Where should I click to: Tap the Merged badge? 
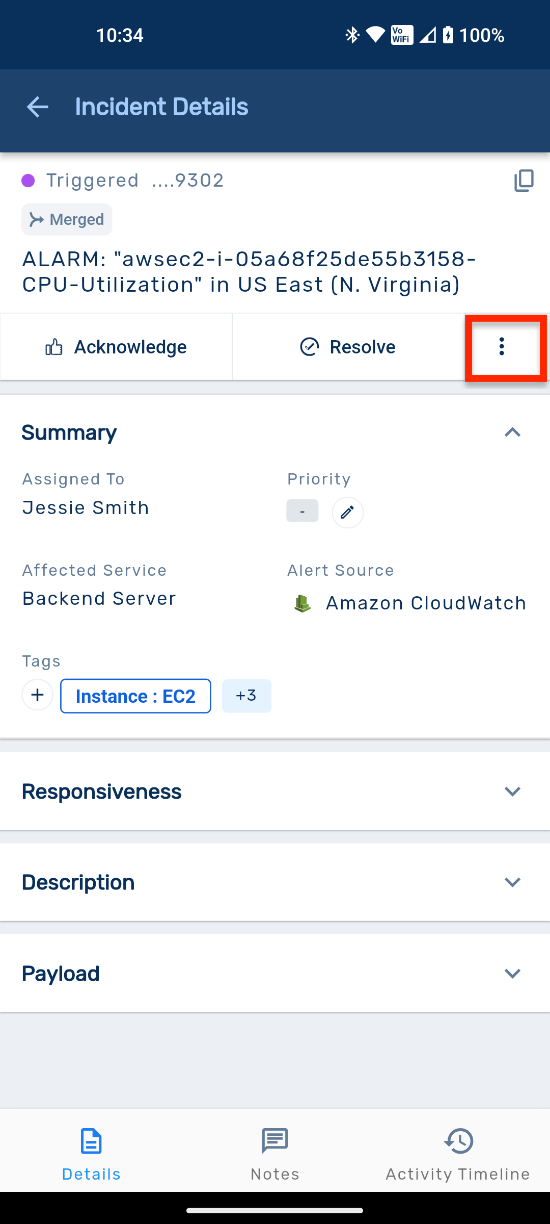tap(67, 220)
